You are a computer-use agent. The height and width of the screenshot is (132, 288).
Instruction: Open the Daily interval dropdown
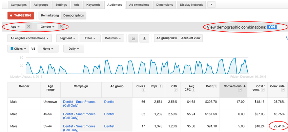[x=74, y=49]
